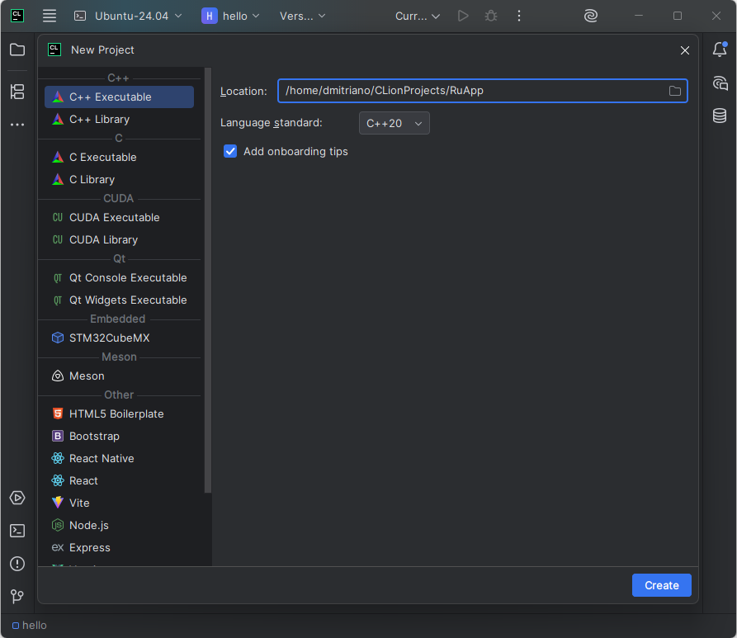737x638 pixels.
Task: Open the Version control dropdown
Action: coord(303,16)
